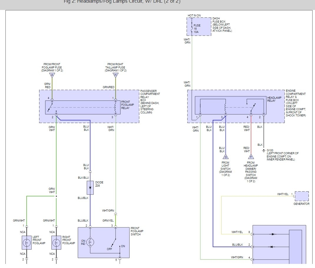Click 'ENGINE COMPARTMENT RELAY & FUSE BOX' description

(296, 103)
